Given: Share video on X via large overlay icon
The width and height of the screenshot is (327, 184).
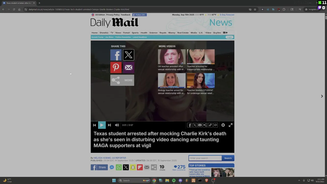Looking at the screenshot, I should point(129,55).
